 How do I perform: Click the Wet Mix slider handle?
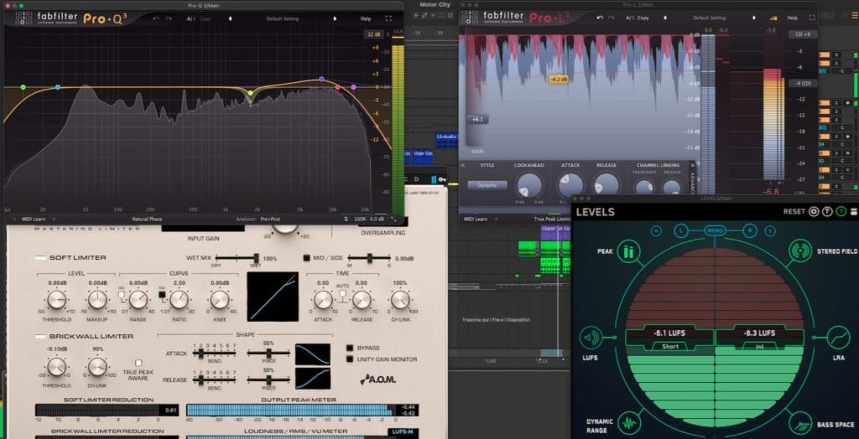[x=255, y=259]
